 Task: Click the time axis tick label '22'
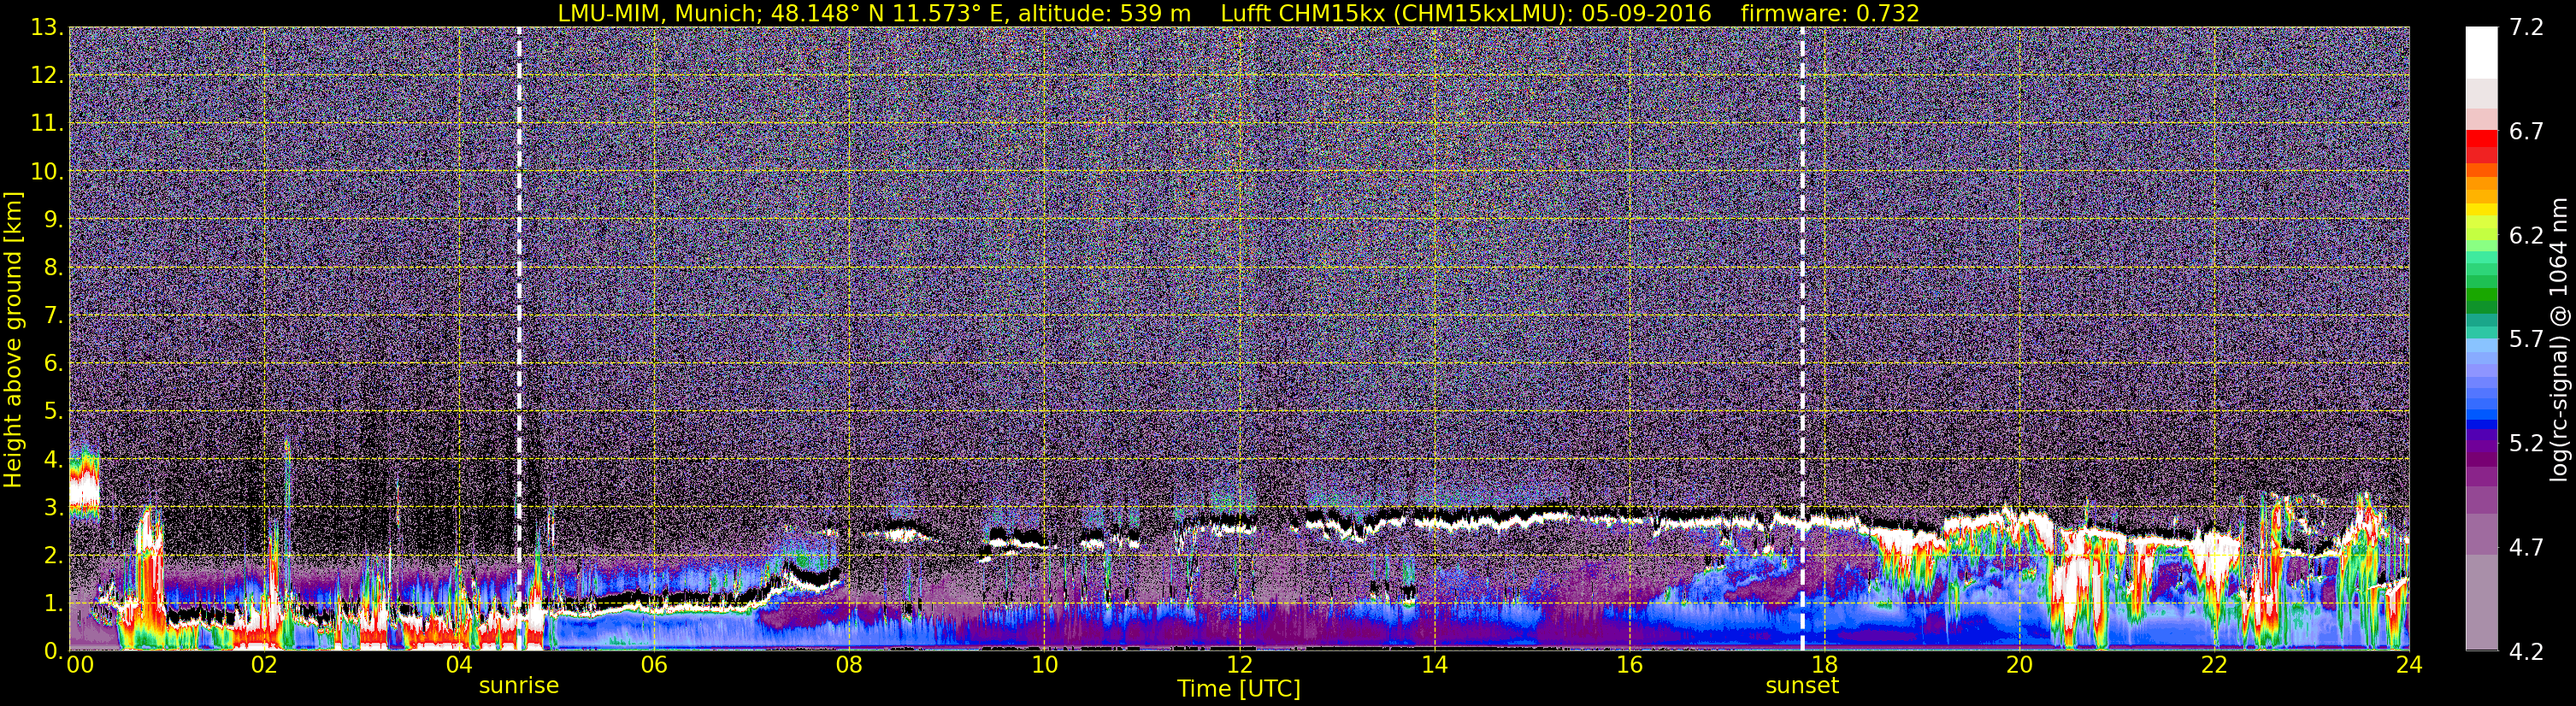pyautogui.click(x=2214, y=666)
